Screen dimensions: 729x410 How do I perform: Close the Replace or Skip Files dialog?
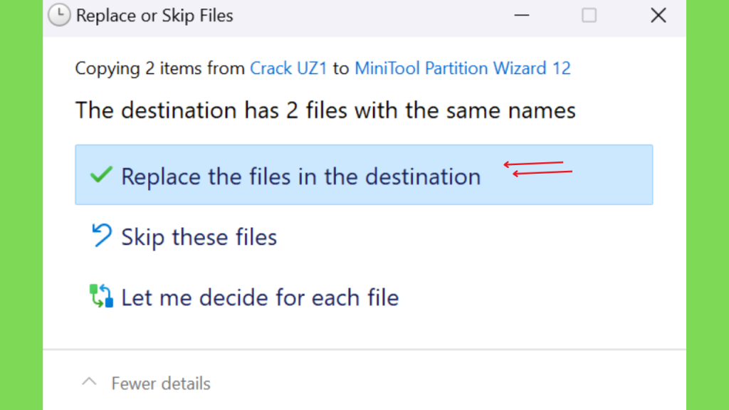tap(659, 16)
